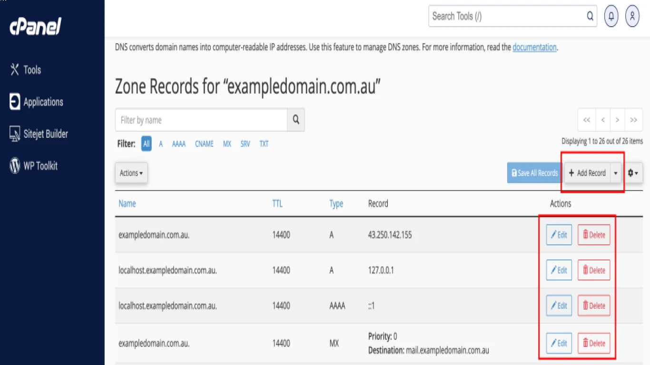
Task: Go to previous page of records
Action: (602, 120)
